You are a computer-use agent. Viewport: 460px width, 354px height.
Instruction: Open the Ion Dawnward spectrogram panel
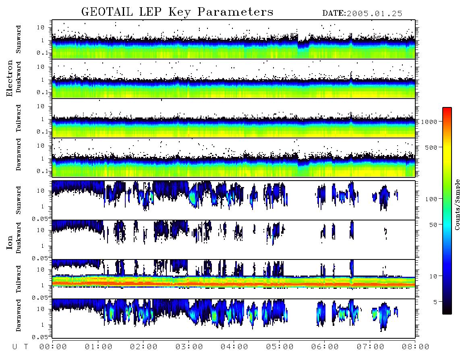(x=234, y=319)
